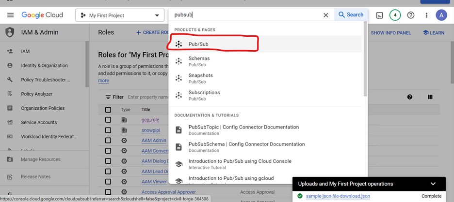Open the hamburger navigation menu

pos(10,15)
